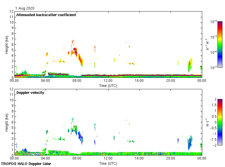This screenshot has width=225, height=167.
Task: Click the "sr⁻¹ m⁻¹" units label
Action: point(208,45)
